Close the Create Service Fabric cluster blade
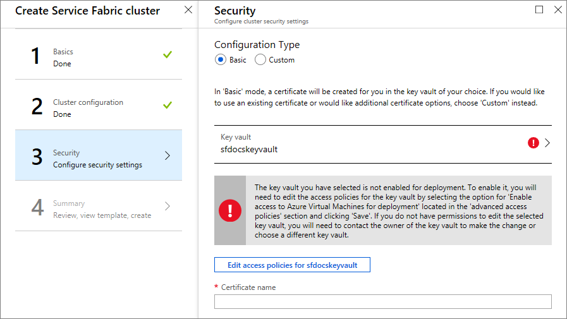This screenshot has height=319, width=567. click(188, 10)
